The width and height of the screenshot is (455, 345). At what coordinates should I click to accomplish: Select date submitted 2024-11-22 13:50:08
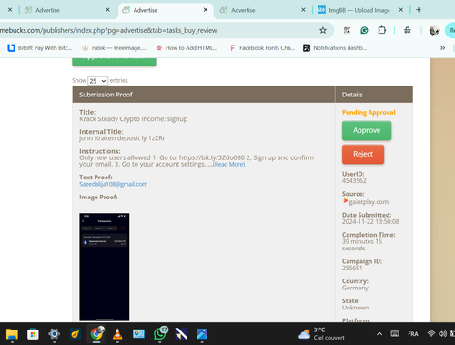coord(370,222)
